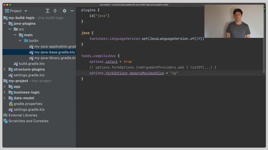Open my-java-application gradle file
This screenshot has height=150, width=268.
[x=55, y=46]
